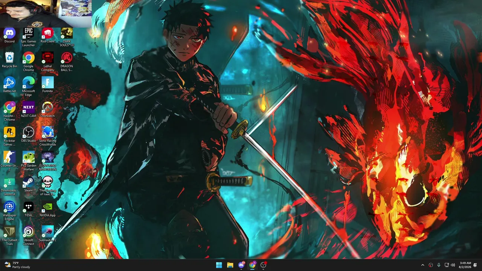Open the clock and calendar showing 3:49 AM
Image resolution: width=482 pixels, height=271 pixels.
(465, 265)
